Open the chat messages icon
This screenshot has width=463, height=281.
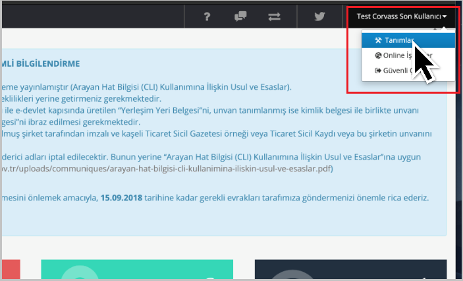point(240,16)
